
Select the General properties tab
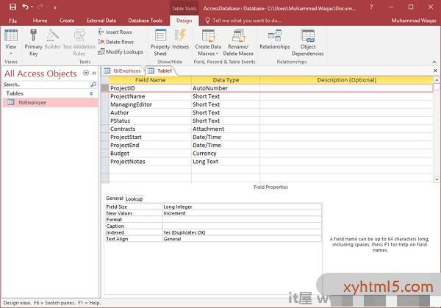[x=115, y=198]
